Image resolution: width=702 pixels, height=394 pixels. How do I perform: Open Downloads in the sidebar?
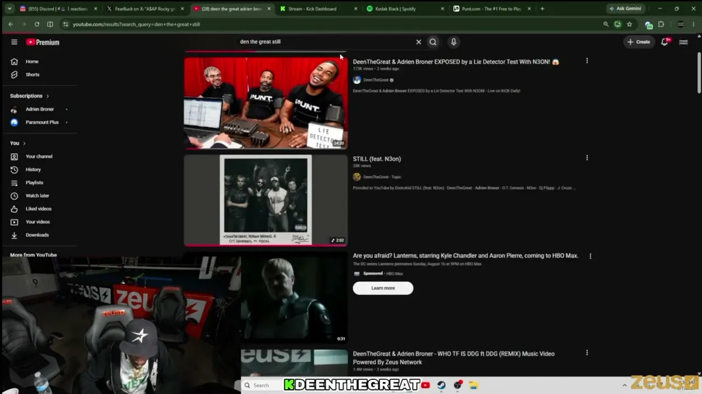click(x=37, y=235)
